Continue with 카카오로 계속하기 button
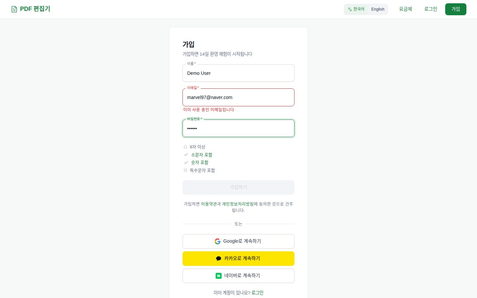 pos(238,259)
